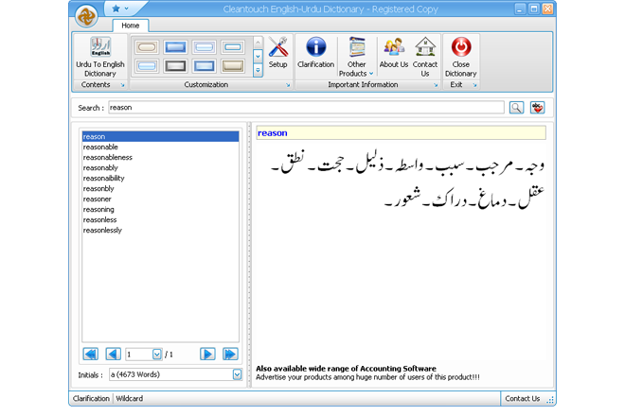The width and height of the screenshot is (625, 416).
Task: Select 'reasonableness' in word list
Action: pyautogui.click(x=160, y=157)
